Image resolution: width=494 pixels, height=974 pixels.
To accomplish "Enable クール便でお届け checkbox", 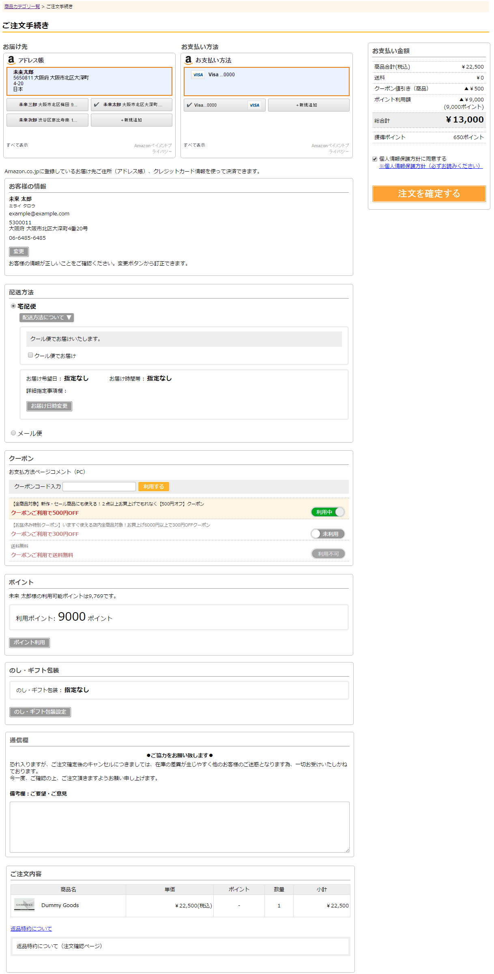I will click(x=30, y=355).
